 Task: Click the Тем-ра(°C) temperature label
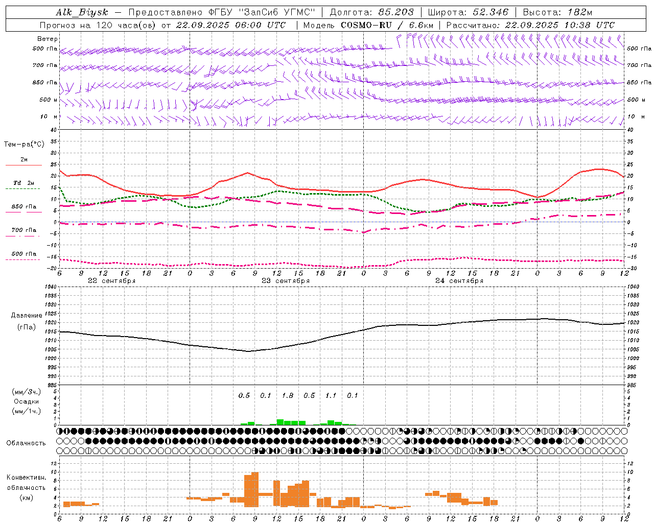tap(24, 144)
